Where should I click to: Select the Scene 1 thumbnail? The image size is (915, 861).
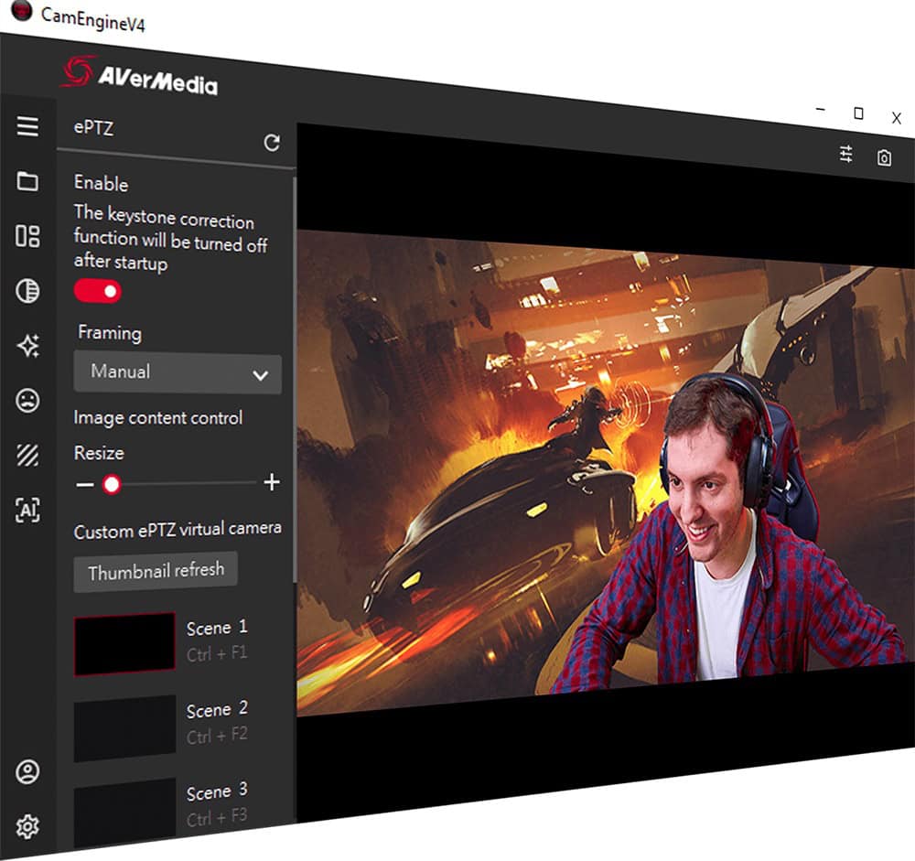124,644
